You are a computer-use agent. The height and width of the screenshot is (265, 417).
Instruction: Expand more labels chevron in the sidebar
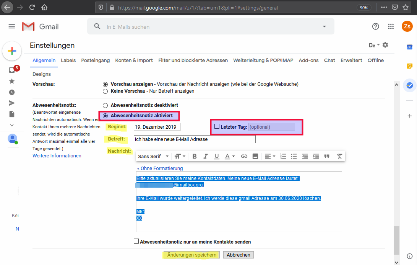tap(12, 125)
